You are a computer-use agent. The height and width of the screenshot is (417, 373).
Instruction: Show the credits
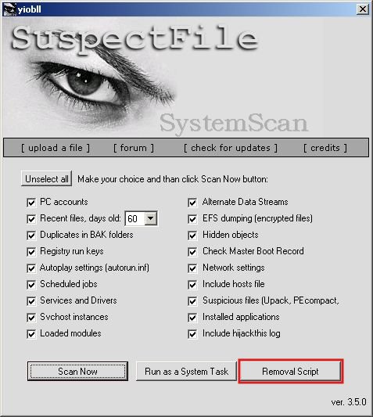325,148
